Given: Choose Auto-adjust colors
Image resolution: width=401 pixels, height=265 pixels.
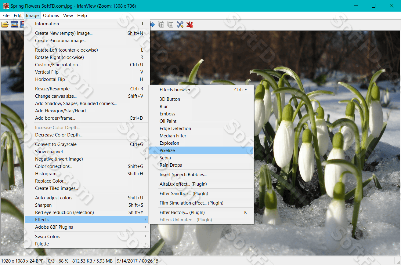Looking at the screenshot, I should [87, 198].
